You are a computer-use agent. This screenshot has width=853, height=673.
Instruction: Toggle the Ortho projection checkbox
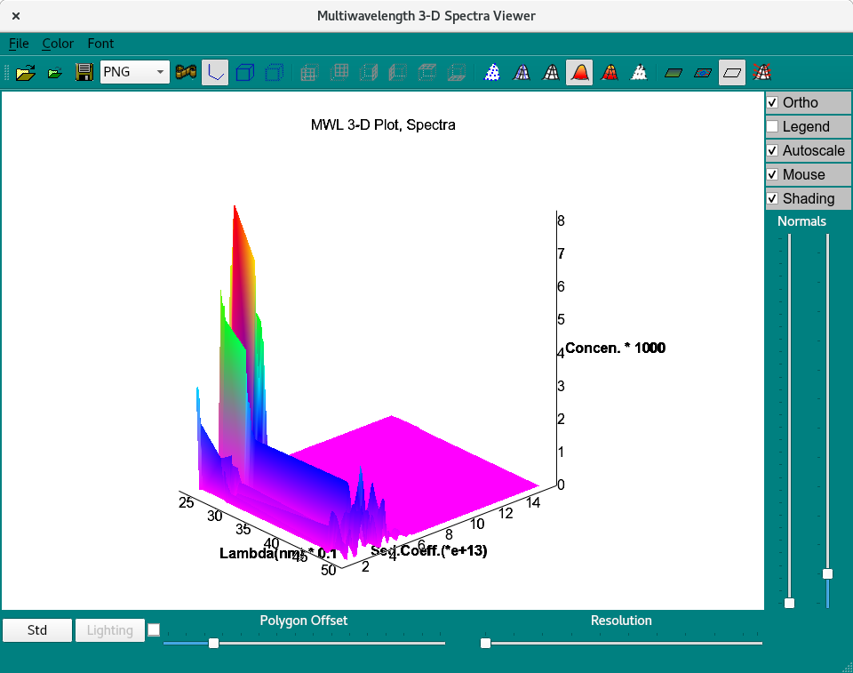[772, 102]
